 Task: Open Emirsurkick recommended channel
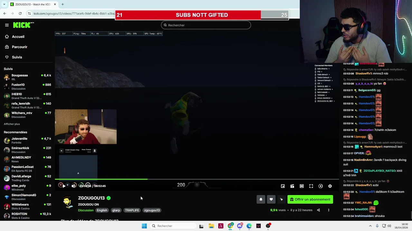point(27,150)
